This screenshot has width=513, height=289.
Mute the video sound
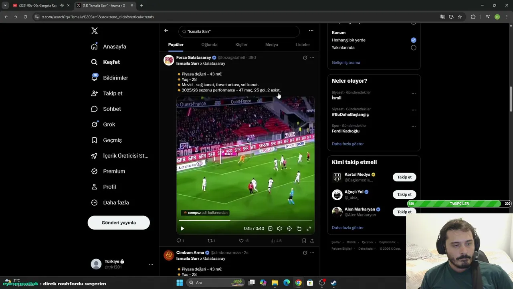point(280,229)
